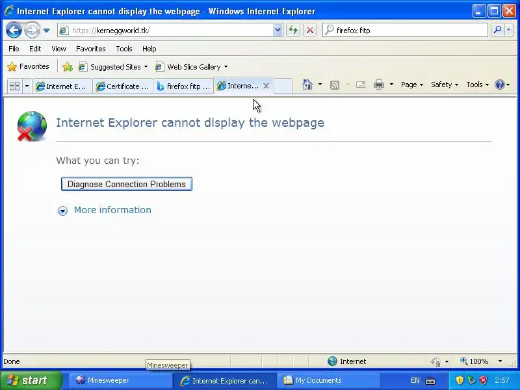Image resolution: width=520 pixels, height=390 pixels.
Task: Expand the address bar autocomplete dropdown
Action: (278, 31)
